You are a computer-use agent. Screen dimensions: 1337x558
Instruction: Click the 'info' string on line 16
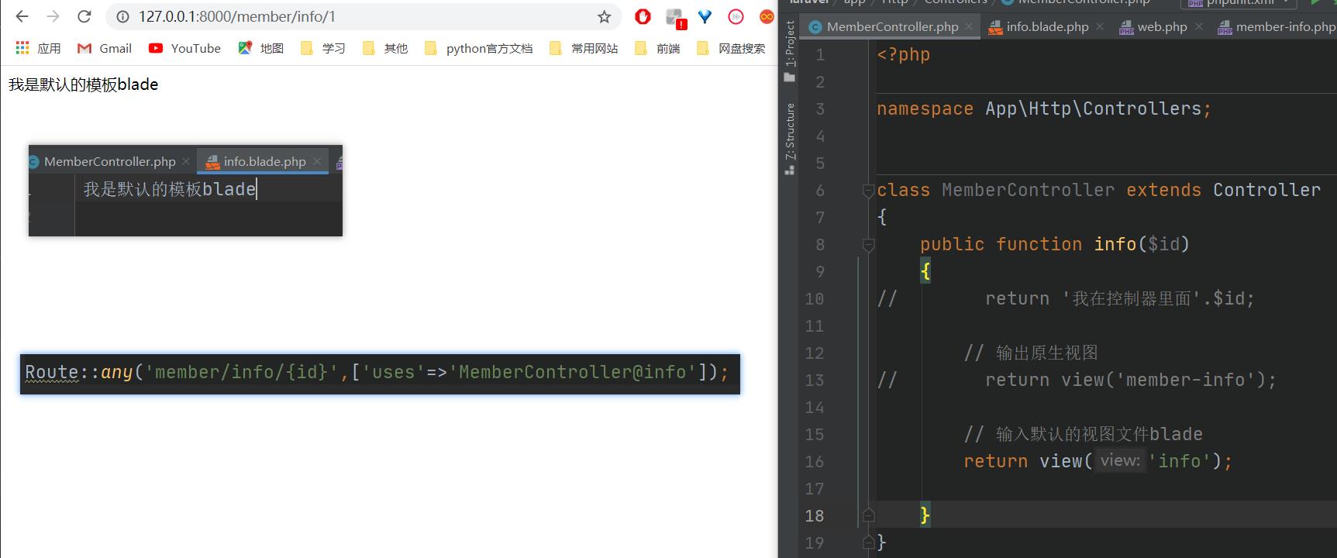click(1179, 461)
